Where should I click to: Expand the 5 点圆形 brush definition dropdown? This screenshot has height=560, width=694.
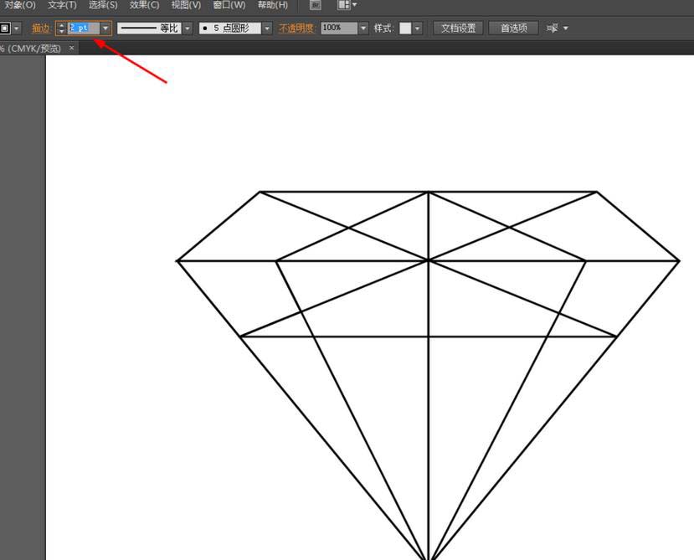coord(267,28)
